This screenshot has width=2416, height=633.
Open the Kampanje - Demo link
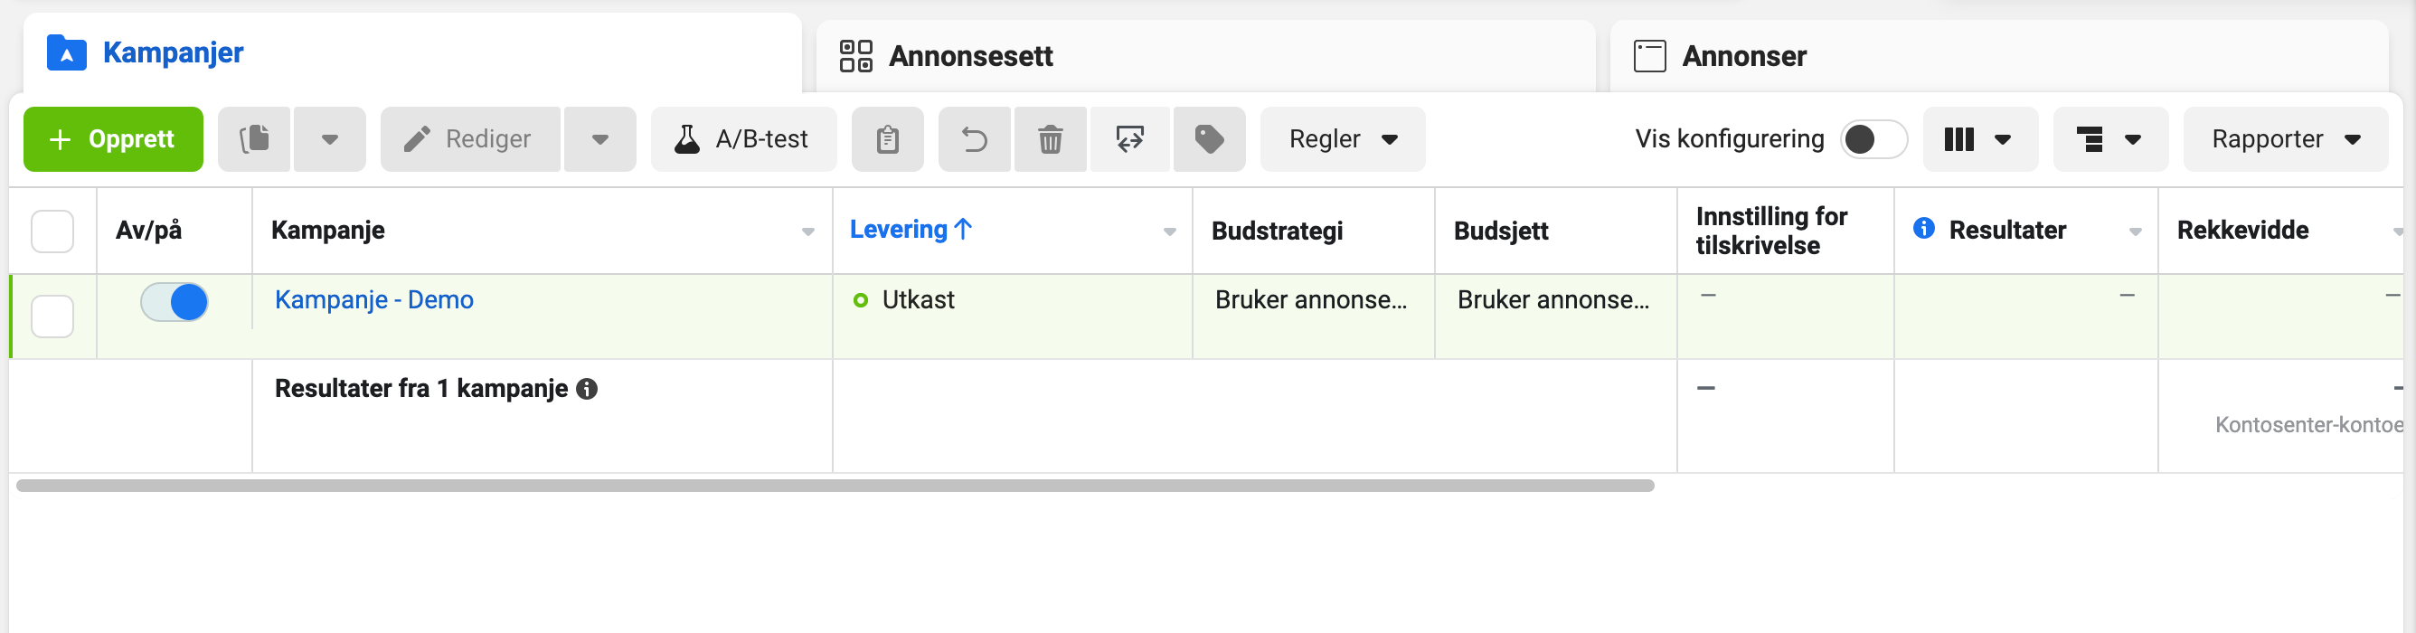(x=373, y=300)
